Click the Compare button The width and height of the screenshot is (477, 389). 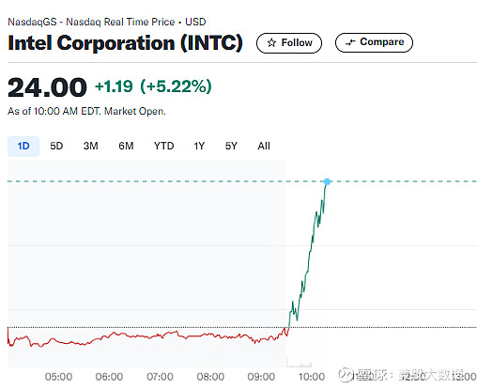(x=374, y=42)
